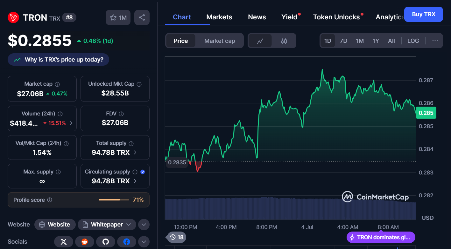Open the Token Unlocks tab
The width and height of the screenshot is (451, 249).
[x=337, y=17]
